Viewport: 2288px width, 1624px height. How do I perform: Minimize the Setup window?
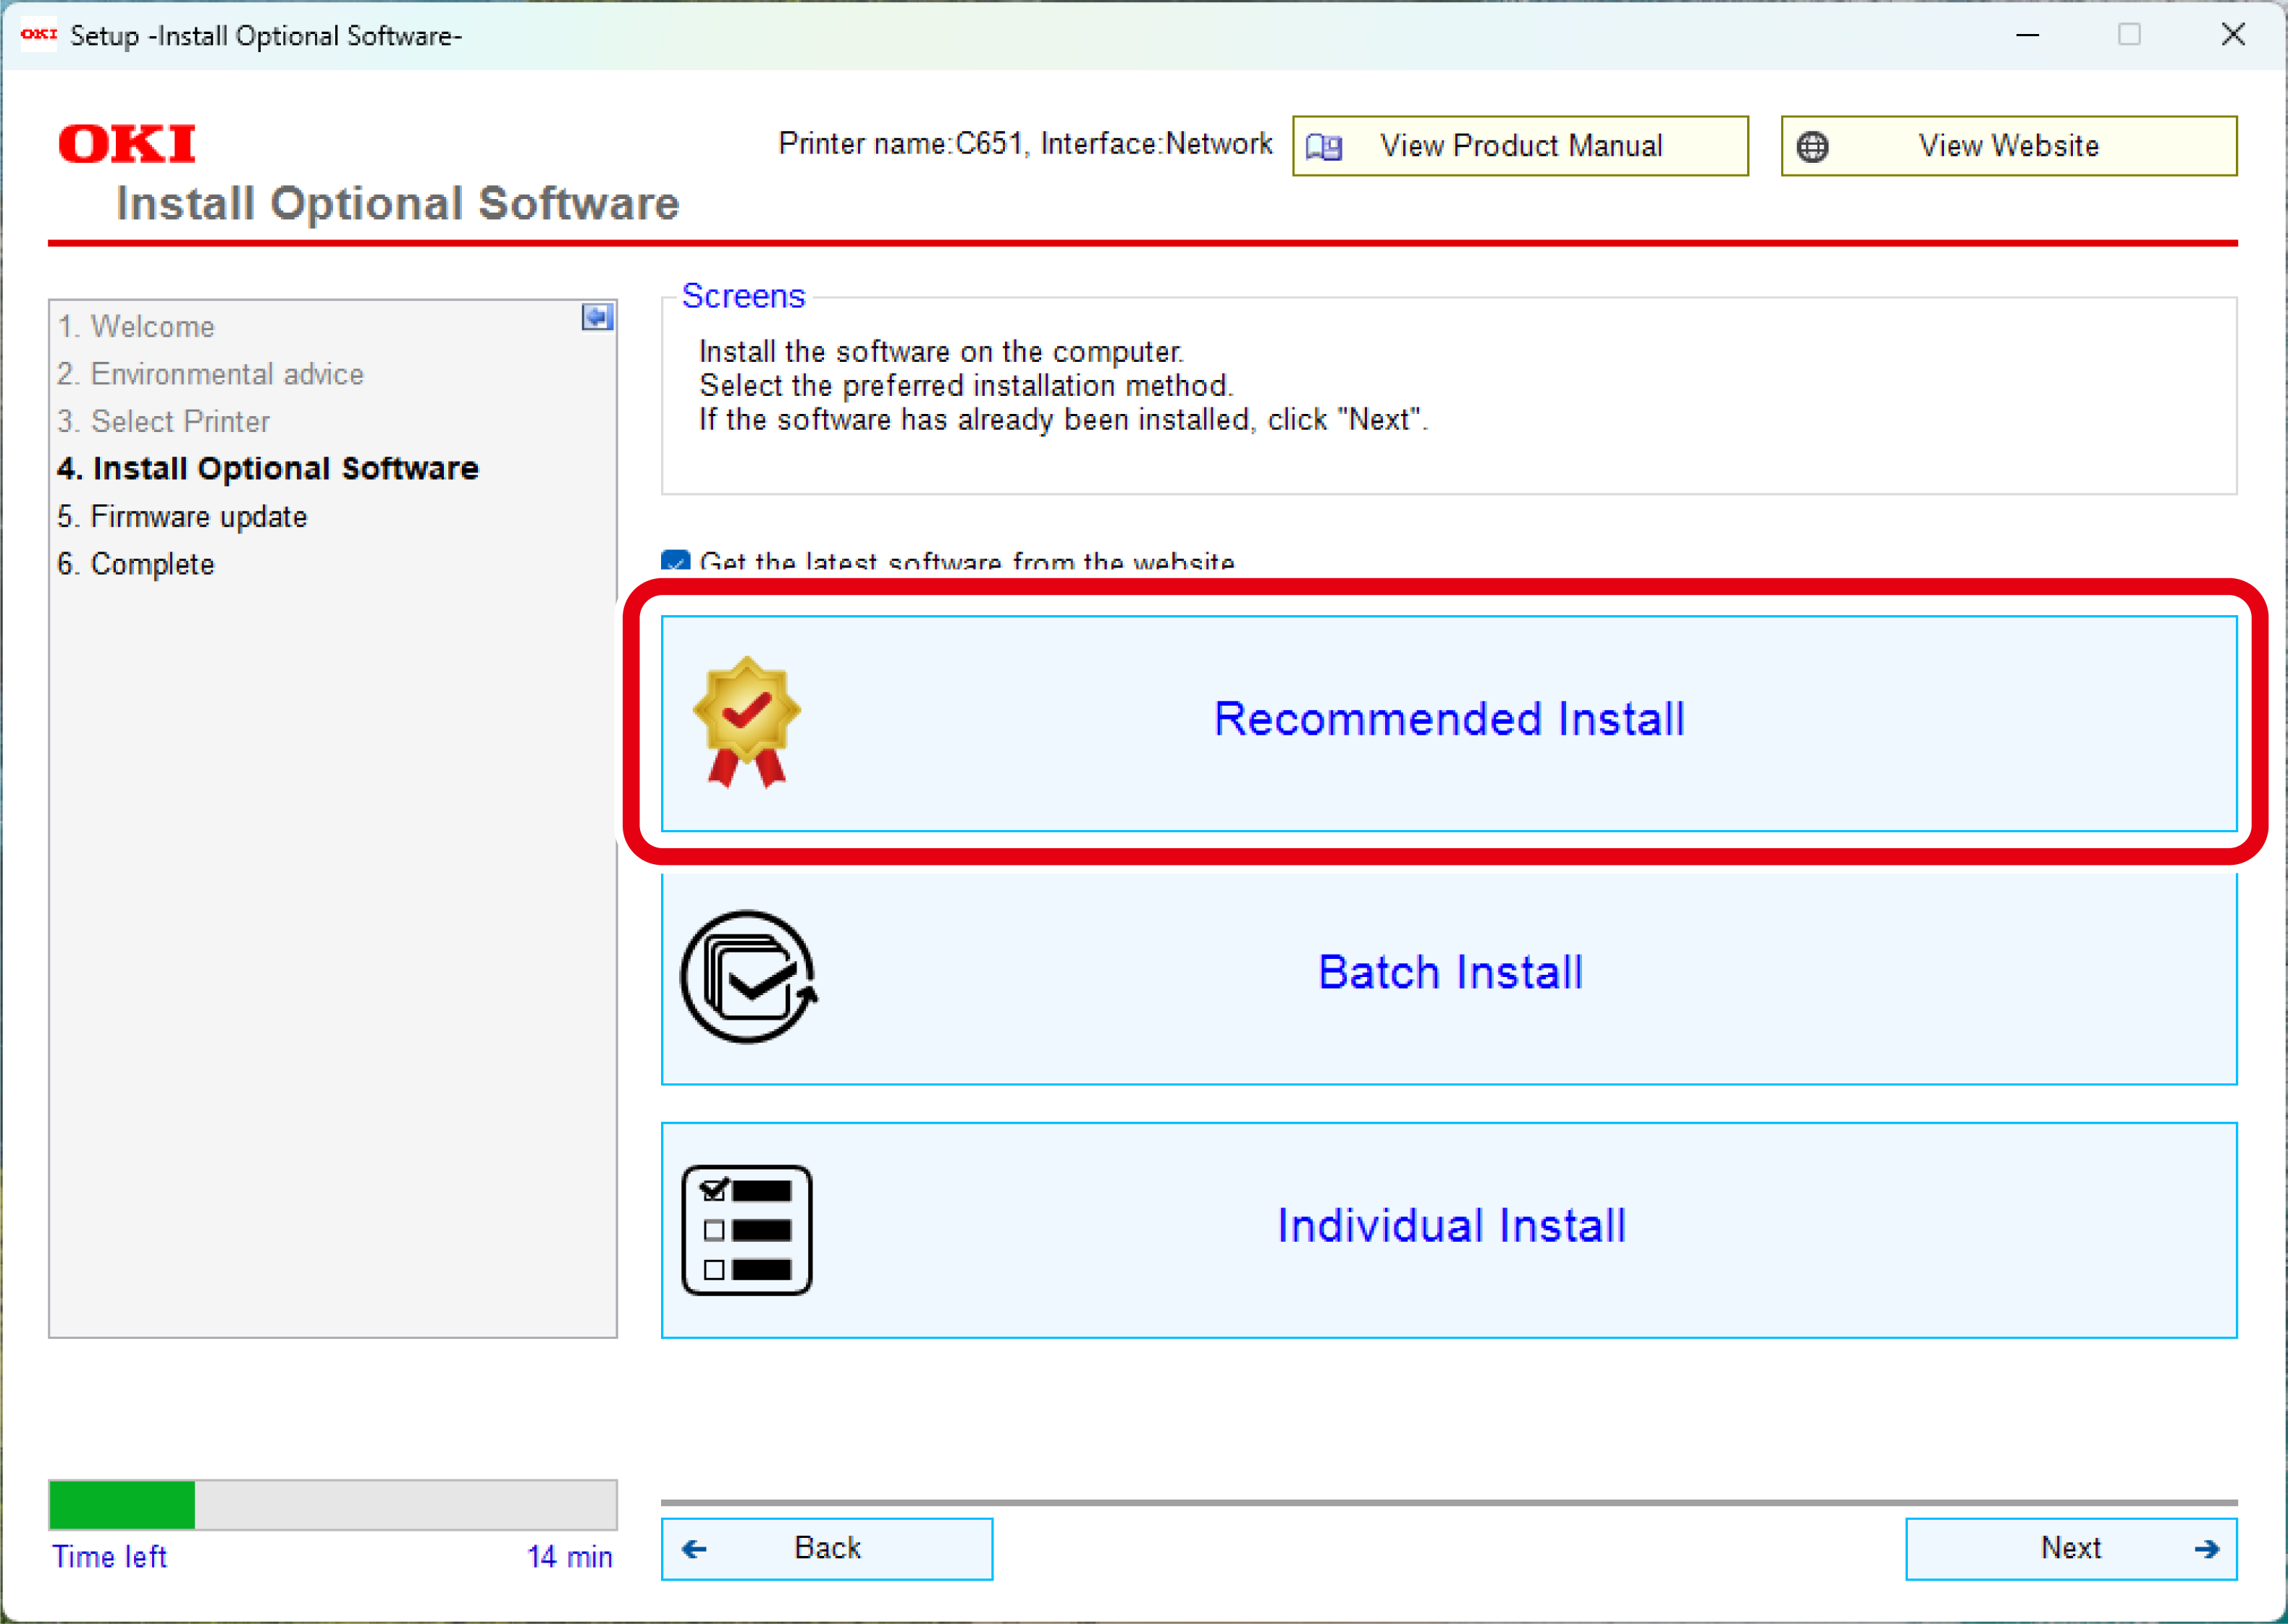(x=2027, y=35)
